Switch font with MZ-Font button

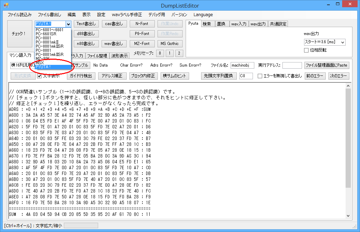142,44
